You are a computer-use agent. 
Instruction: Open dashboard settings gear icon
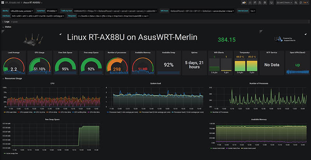(x=265, y=2)
